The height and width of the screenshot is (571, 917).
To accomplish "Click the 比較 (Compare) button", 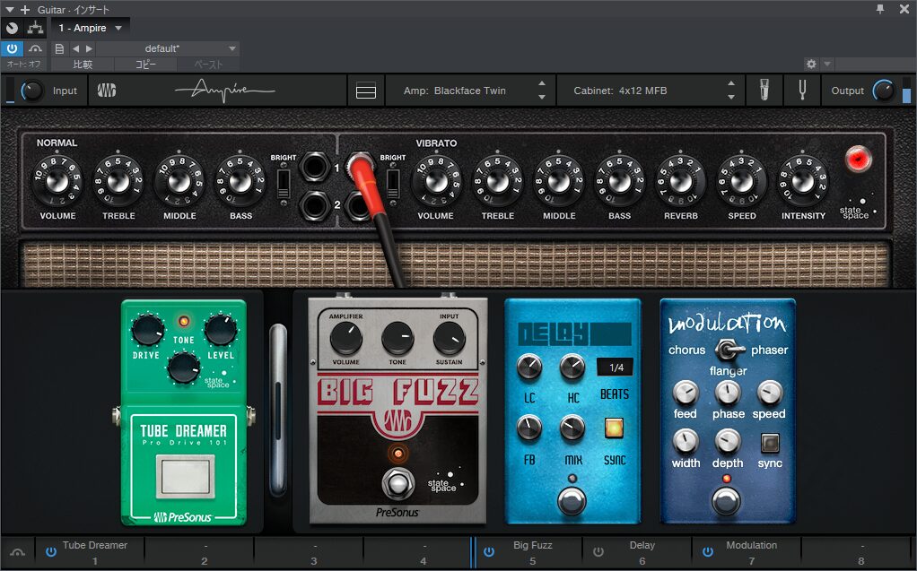I will (83, 65).
